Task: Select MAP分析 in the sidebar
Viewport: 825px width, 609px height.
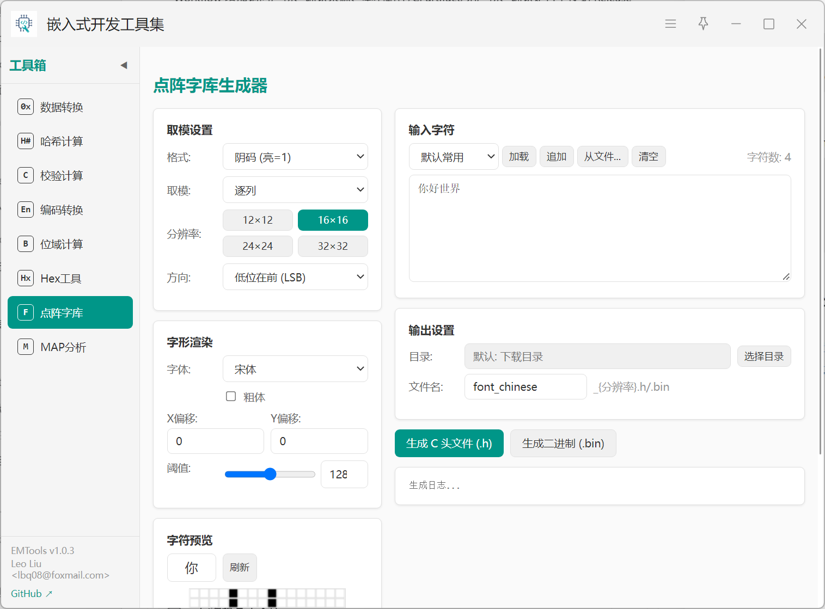Action: coord(70,347)
